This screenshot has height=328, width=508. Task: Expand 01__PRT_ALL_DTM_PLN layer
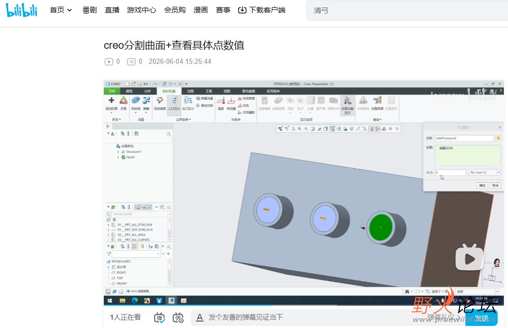coord(108,225)
